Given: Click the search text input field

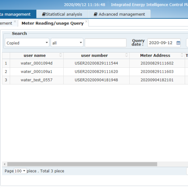Looking at the screenshot, I should [x=105, y=43].
